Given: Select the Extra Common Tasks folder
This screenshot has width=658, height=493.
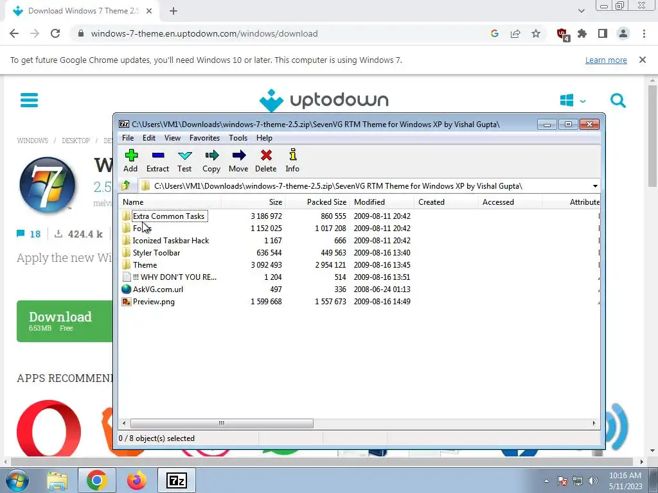Looking at the screenshot, I should (x=169, y=216).
